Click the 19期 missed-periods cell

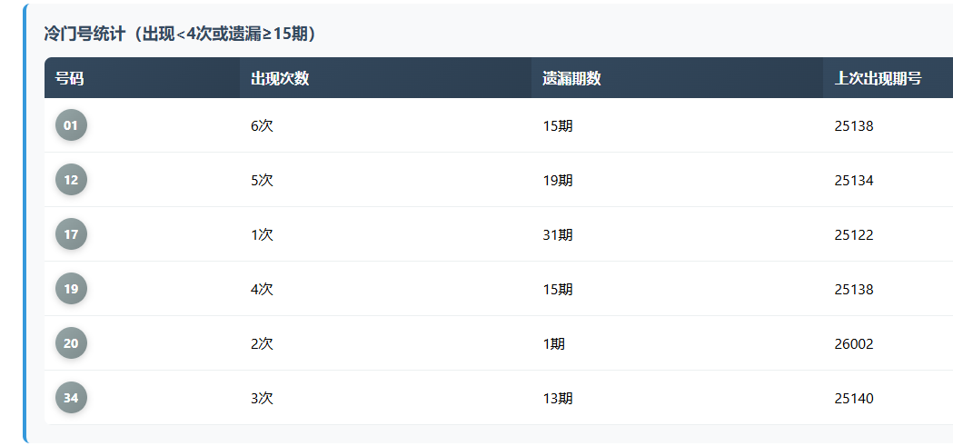558,181
